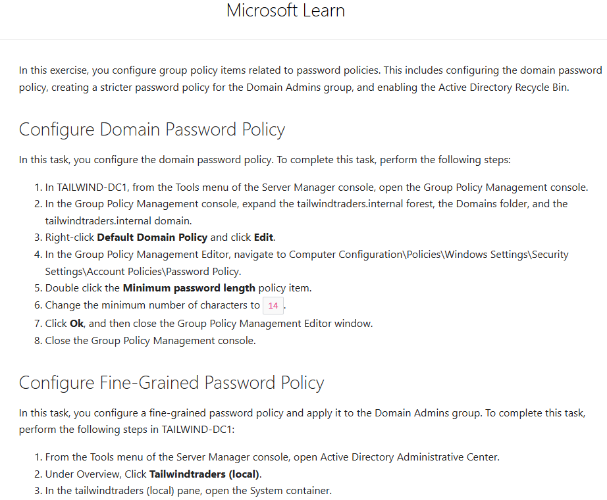Click the line 'tailwindtraders.internal domain.'
The width and height of the screenshot is (607, 500).
pyautogui.click(x=119, y=221)
